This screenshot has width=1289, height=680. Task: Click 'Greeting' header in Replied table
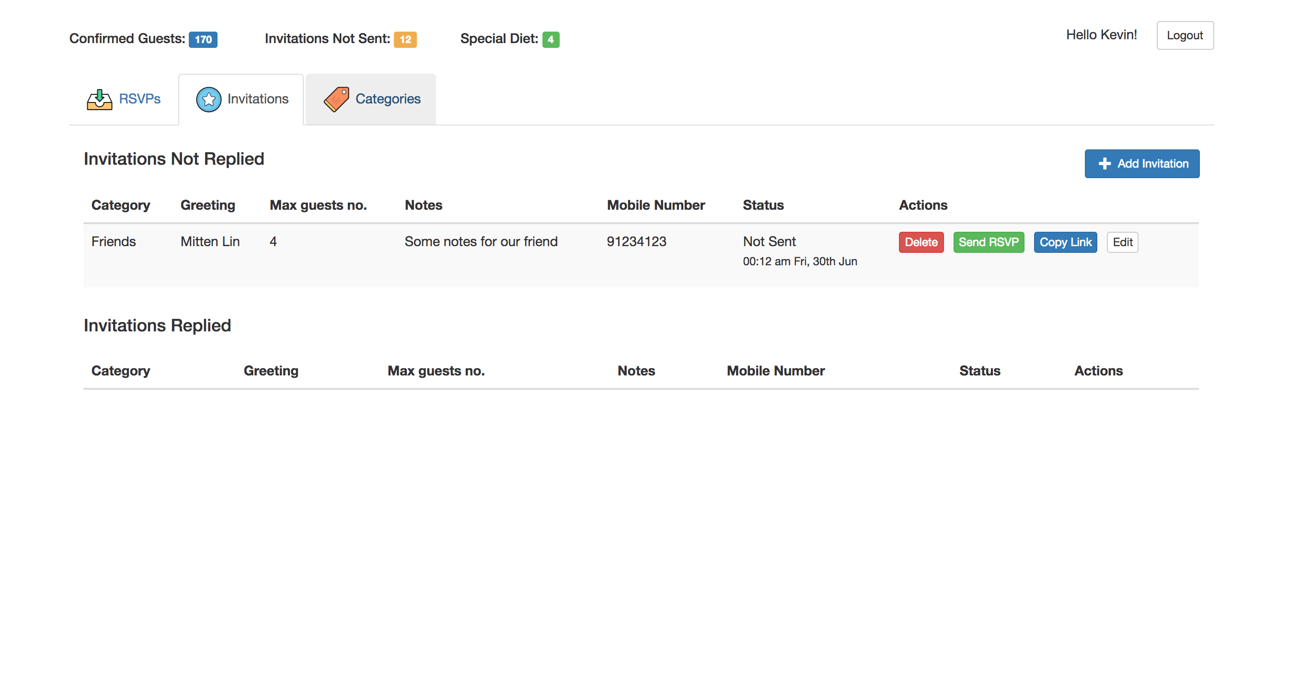pos(271,371)
